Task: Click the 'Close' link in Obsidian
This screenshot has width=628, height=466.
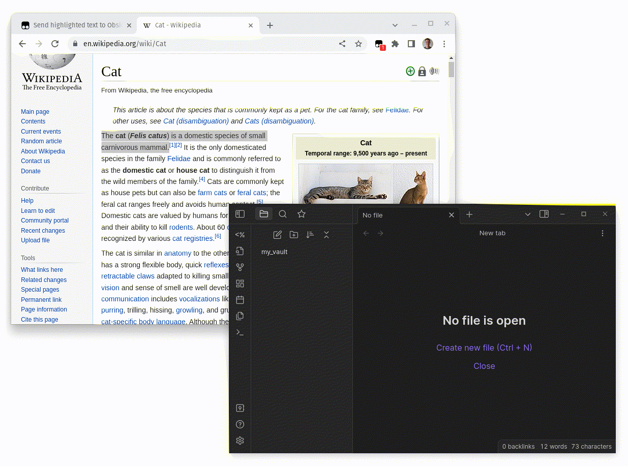Action: pyautogui.click(x=484, y=366)
